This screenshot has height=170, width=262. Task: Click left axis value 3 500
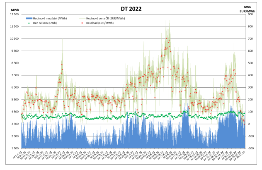click(x=15, y=124)
